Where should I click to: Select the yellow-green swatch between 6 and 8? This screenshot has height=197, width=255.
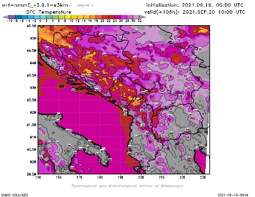click(62, 17)
